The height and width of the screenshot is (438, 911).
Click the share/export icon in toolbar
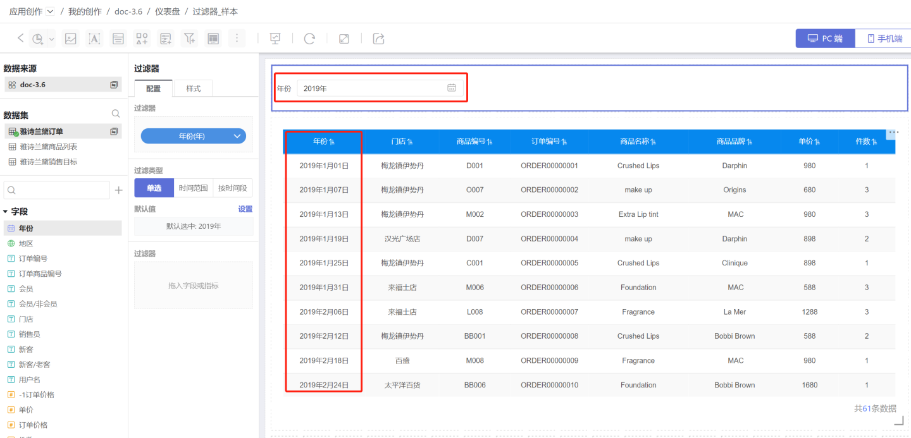378,39
